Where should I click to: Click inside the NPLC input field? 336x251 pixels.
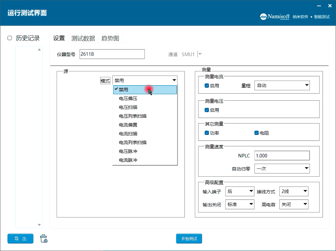point(282,155)
